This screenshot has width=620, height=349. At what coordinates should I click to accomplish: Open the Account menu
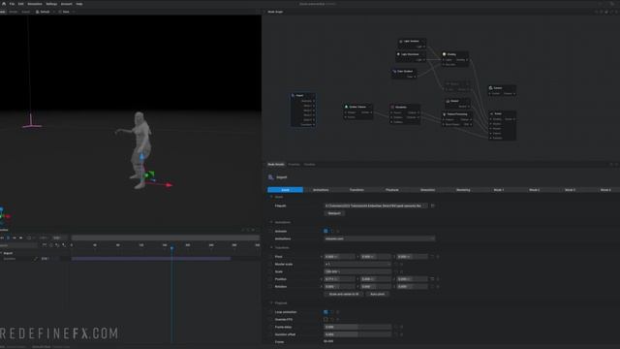pos(67,4)
